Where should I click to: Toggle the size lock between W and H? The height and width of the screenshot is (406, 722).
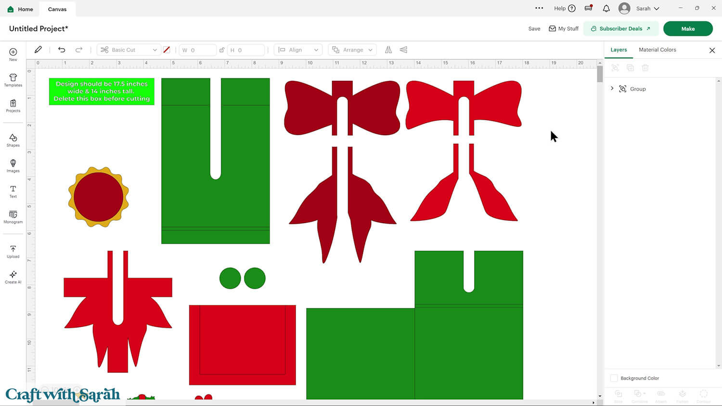[222, 50]
